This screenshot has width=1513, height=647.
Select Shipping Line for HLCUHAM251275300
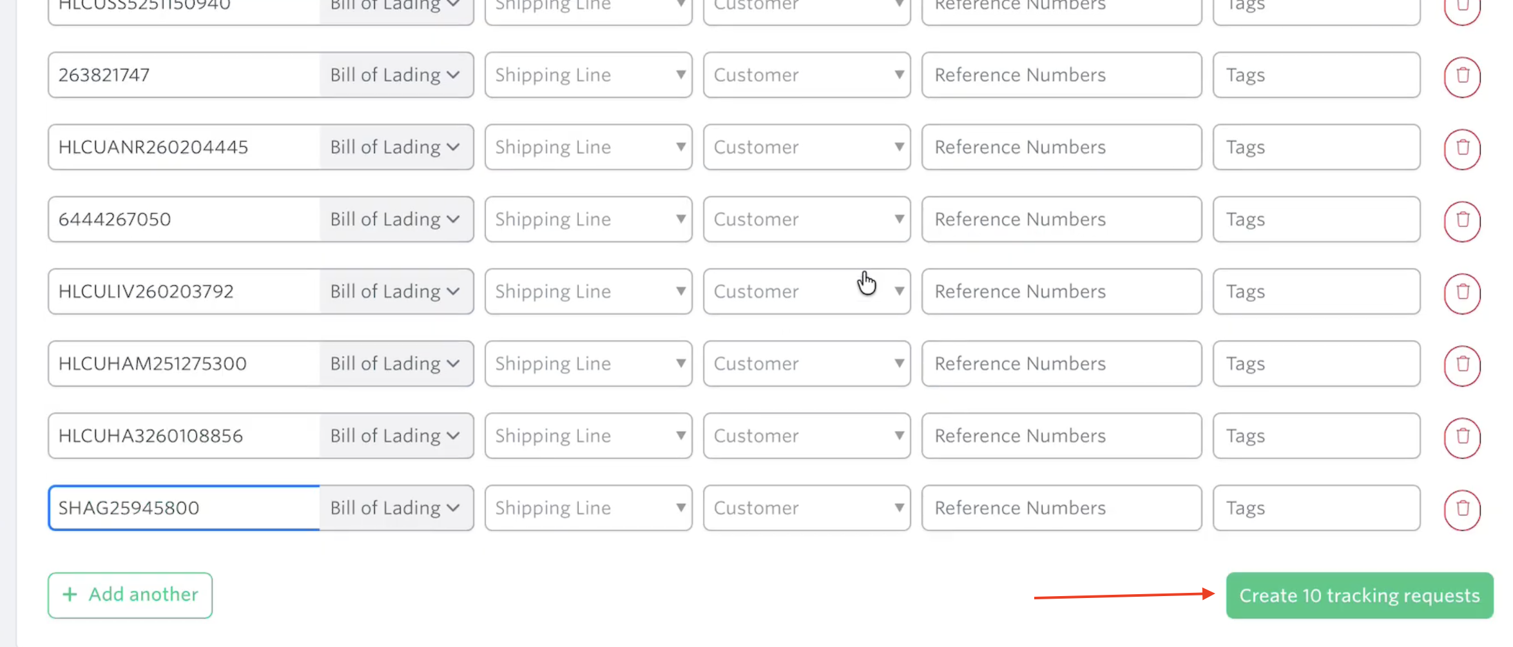click(x=588, y=364)
